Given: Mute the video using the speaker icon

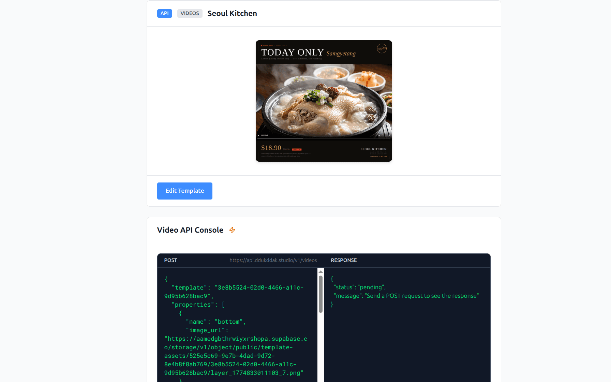Looking at the screenshot, I should pyautogui.click(x=379, y=135).
